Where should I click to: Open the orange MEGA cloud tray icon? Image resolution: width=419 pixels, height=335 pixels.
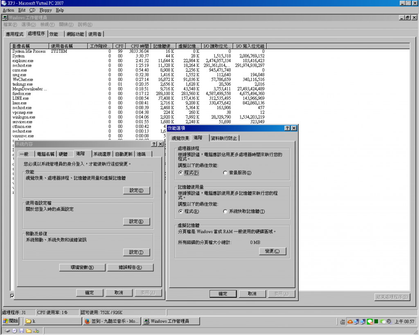(x=350, y=322)
